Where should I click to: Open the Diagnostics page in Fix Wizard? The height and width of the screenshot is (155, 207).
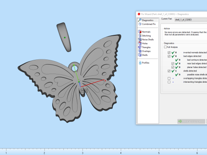147,20
